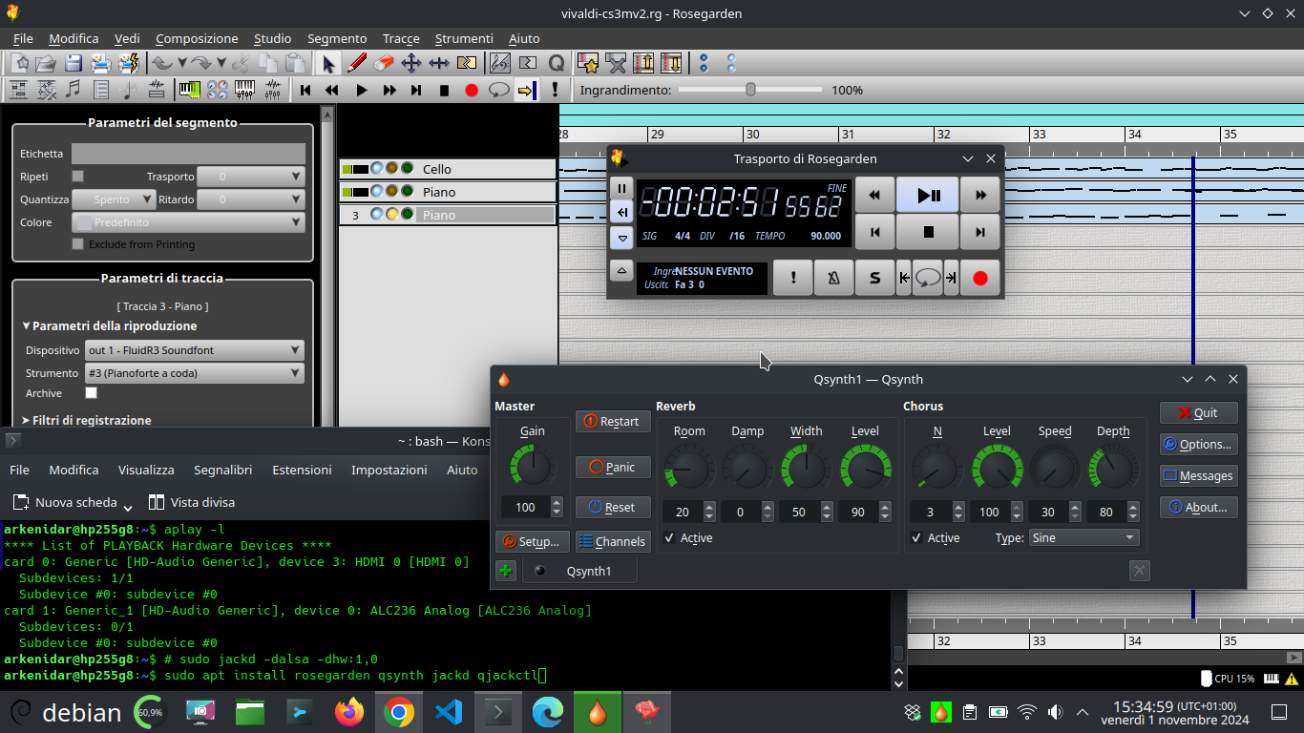This screenshot has width=1304, height=733.
Task: Open the Quantizza dropdown
Action: (x=114, y=199)
